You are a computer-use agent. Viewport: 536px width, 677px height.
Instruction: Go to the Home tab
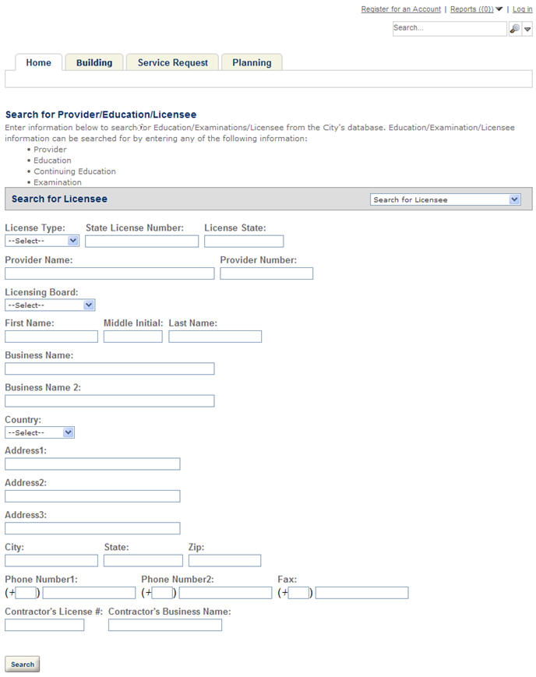(38, 62)
